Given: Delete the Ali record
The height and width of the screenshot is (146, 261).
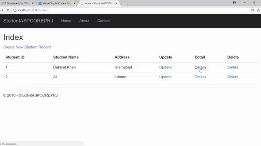Looking at the screenshot, I should [x=233, y=77].
